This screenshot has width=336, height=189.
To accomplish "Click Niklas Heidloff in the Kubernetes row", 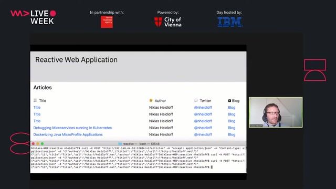I will pyautogui.click(x=161, y=128).
